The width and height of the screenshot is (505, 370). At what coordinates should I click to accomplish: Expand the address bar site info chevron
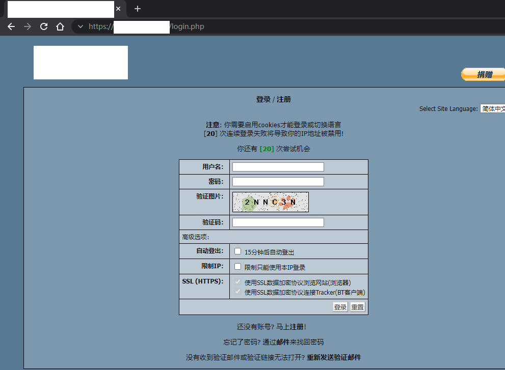pyautogui.click(x=80, y=26)
